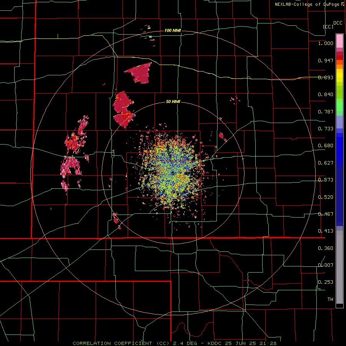
Task: Click the 0.733 scale value
Action: click(326, 129)
